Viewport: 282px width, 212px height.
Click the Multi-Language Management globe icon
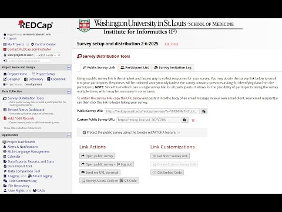[5, 151]
